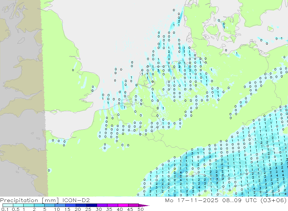Viewport: 288px width, 211px height.
Task: Select the 5–10 mm legend swatch
Action: [x=50, y=205]
